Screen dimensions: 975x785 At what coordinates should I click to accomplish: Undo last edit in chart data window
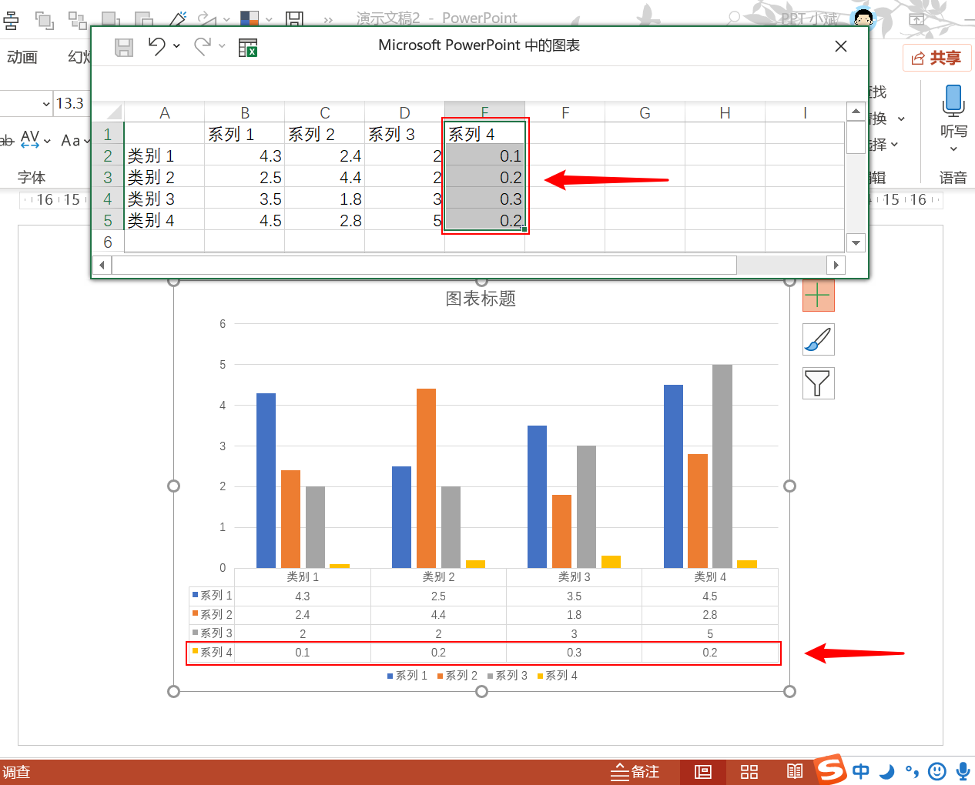pyautogui.click(x=157, y=47)
